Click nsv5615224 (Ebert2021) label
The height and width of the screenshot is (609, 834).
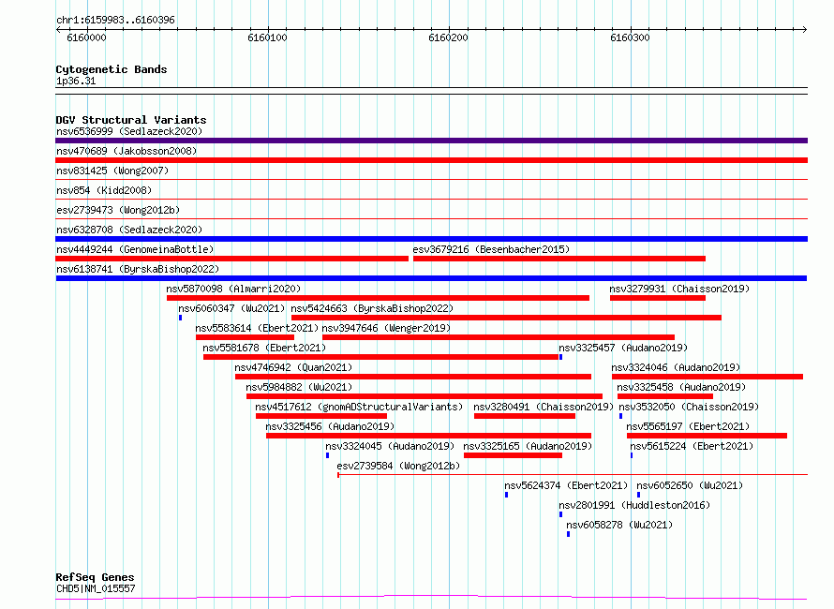692,446
